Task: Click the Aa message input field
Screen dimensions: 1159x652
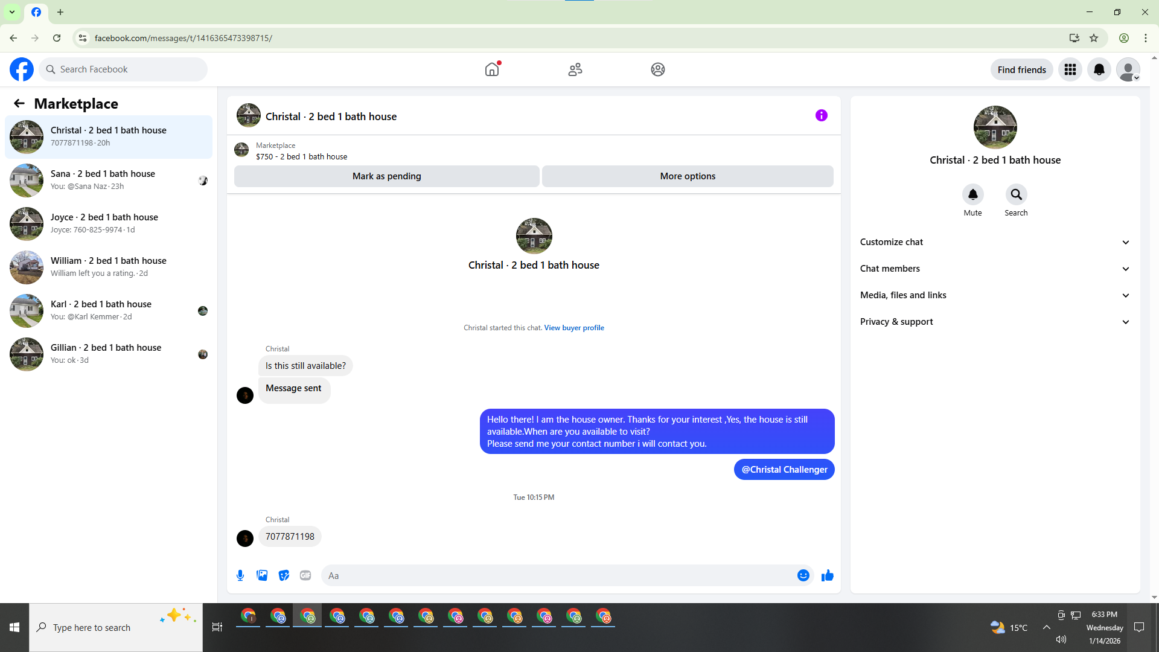Action: click(558, 575)
